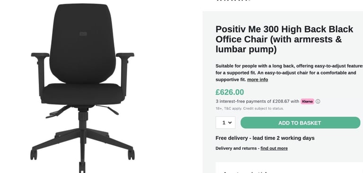Click the '18+, T&C apply' notice
Image resolution: width=363 pixels, height=173 pixels.
pyautogui.click(x=250, y=108)
